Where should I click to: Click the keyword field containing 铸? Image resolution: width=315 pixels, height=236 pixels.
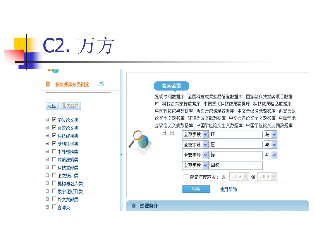(236, 155)
